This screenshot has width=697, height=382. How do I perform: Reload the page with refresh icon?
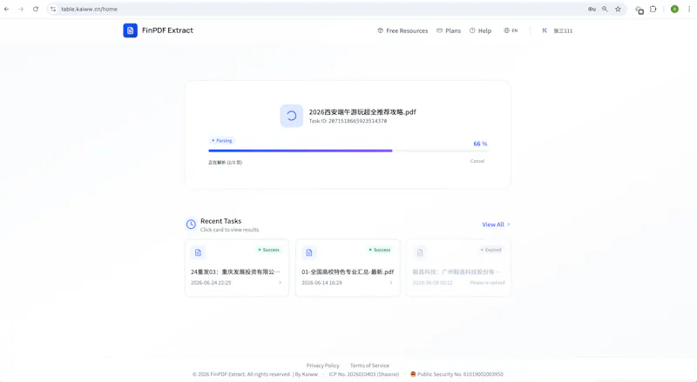click(36, 9)
